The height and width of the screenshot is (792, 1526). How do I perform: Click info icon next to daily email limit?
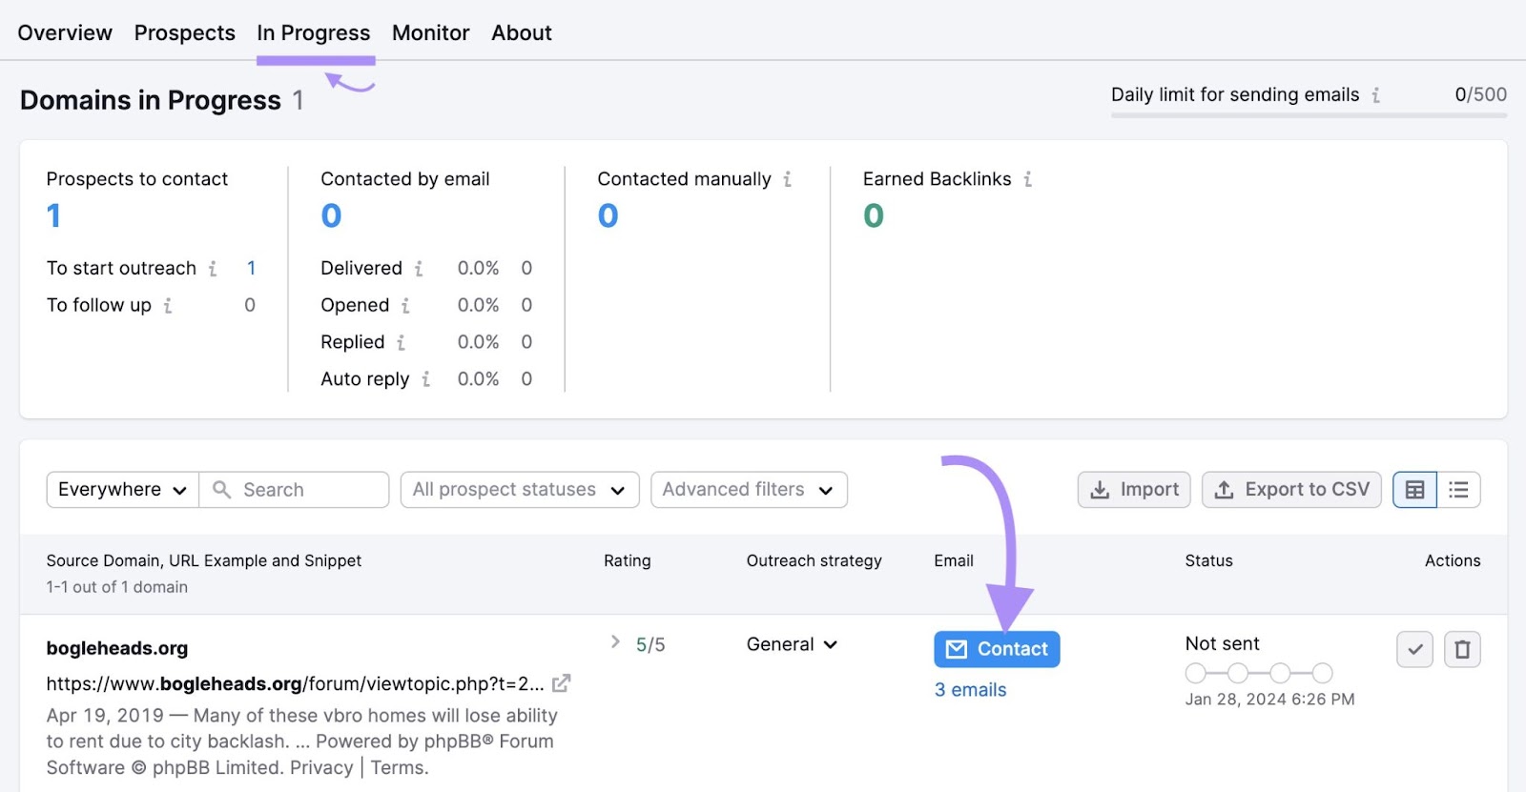point(1375,95)
